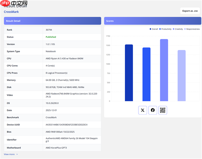Share the result on Facebook
The width and height of the screenshot is (202, 159).
153,110
